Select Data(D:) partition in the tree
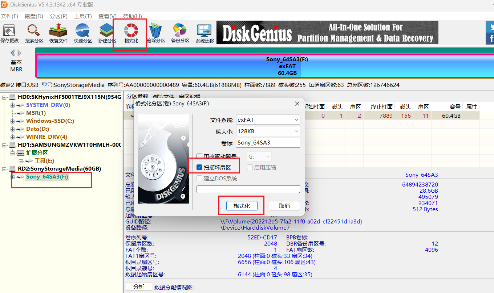Screen dimensions: 494x293 [x=38, y=129]
